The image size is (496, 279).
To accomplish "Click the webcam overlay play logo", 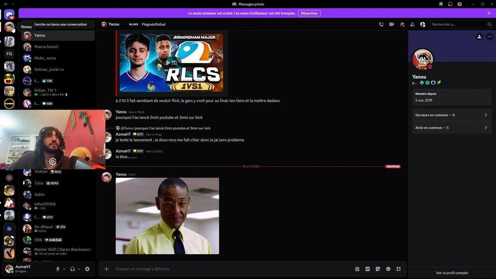I will click(53, 162).
